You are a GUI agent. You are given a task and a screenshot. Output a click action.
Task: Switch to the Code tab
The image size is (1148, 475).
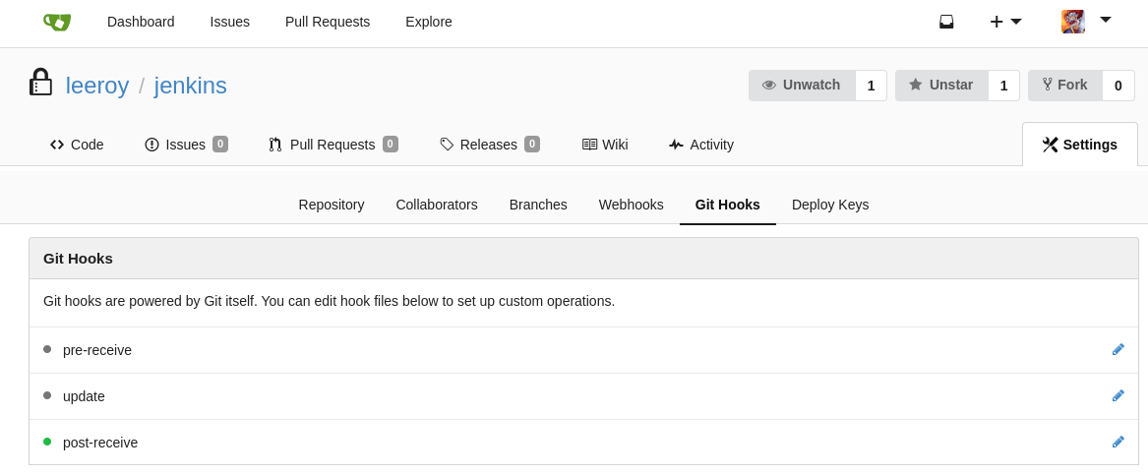77,145
